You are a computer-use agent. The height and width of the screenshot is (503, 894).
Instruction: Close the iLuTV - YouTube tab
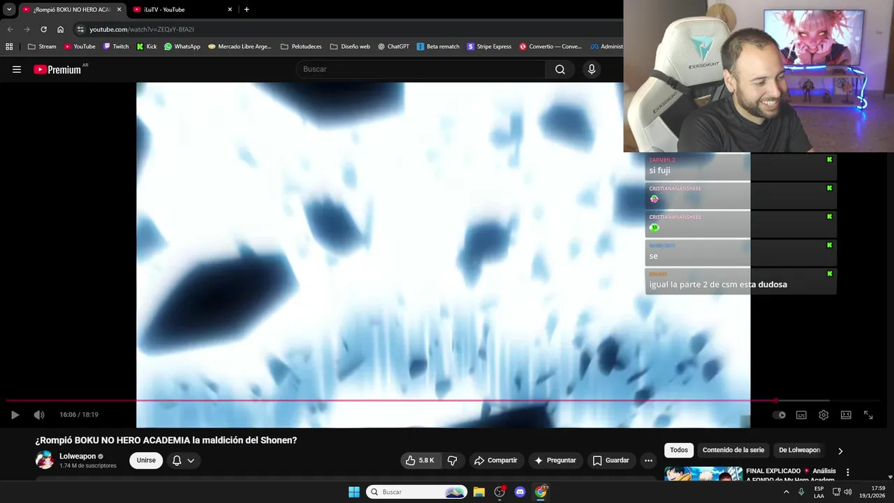pyautogui.click(x=230, y=10)
